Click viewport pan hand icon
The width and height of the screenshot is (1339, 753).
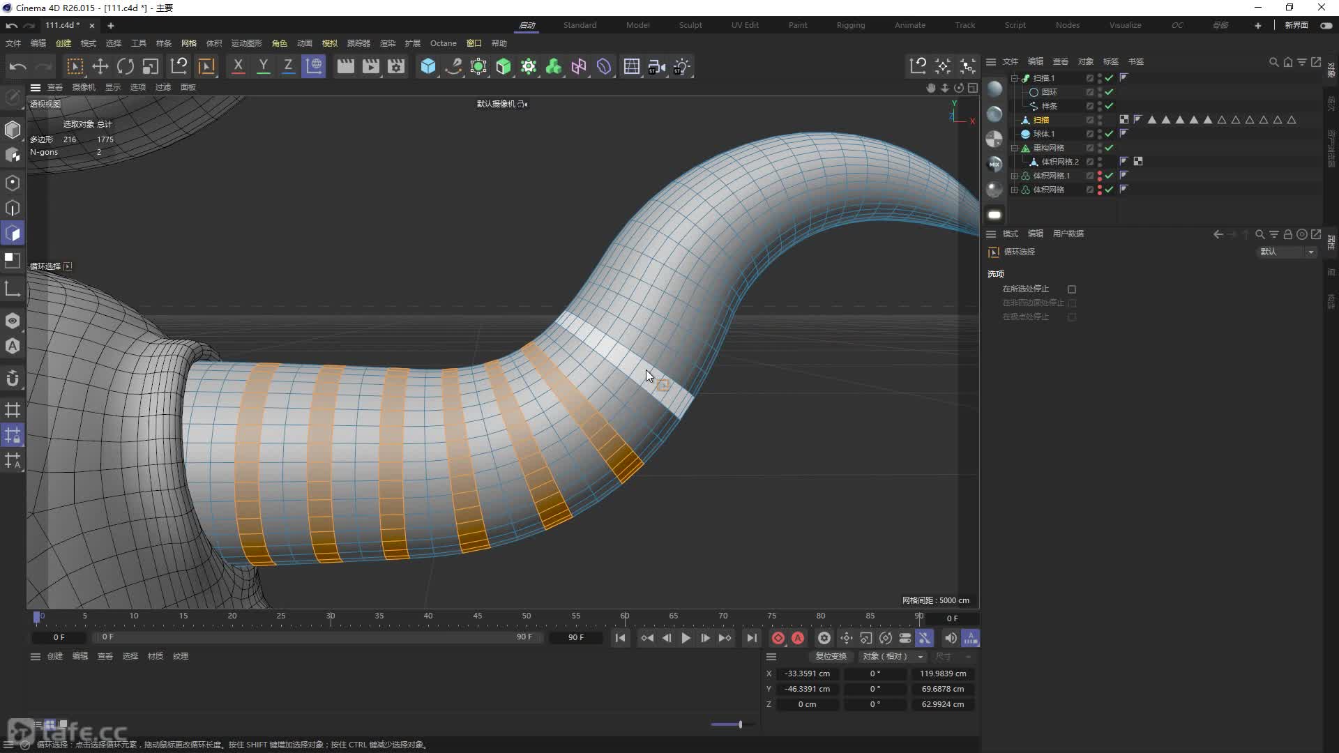(x=930, y=87)
